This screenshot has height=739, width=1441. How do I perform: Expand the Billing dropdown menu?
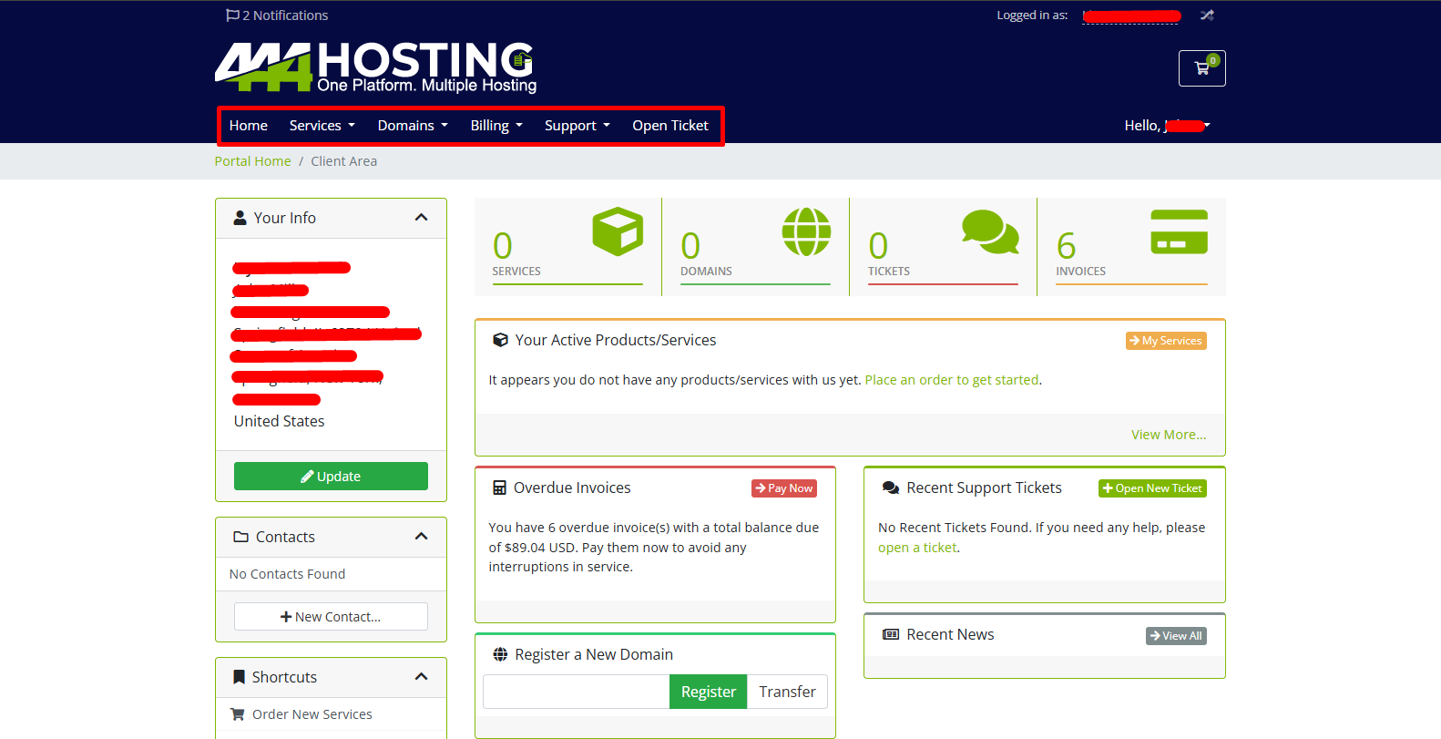point(496,126)
